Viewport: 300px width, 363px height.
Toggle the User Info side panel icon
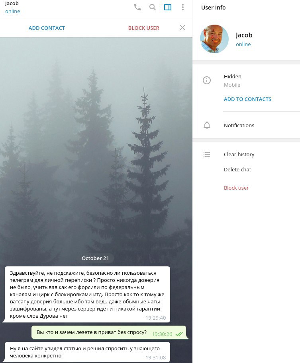click(168, 8)
